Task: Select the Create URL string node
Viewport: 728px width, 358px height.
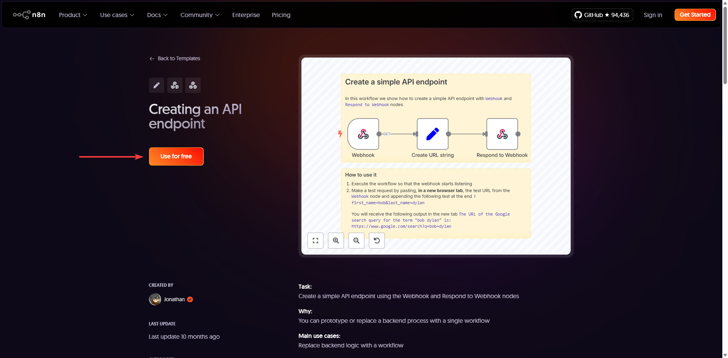Action: [433, 134]
